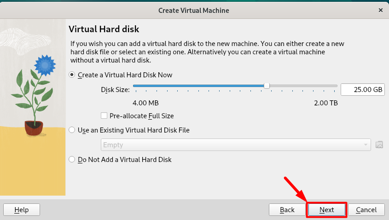Focus the 25.00 GB disk size field

(362, 90)
